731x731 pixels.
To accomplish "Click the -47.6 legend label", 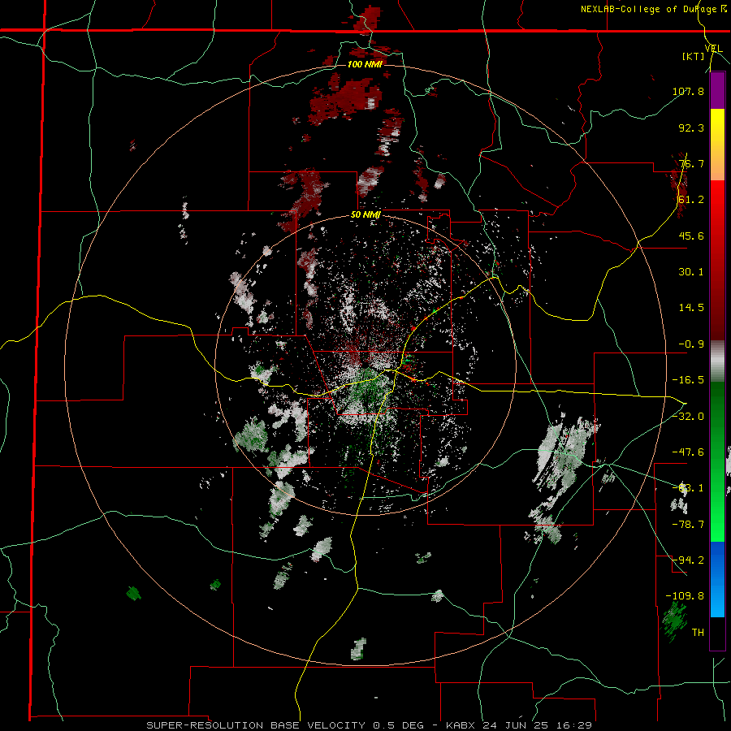I will [688, 452].
